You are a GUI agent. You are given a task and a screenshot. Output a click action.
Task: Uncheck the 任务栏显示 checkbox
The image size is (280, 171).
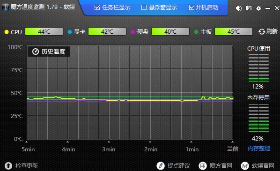point(97,7)
